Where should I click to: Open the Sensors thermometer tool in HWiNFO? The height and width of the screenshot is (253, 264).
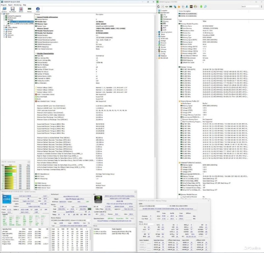pos(21,9)
